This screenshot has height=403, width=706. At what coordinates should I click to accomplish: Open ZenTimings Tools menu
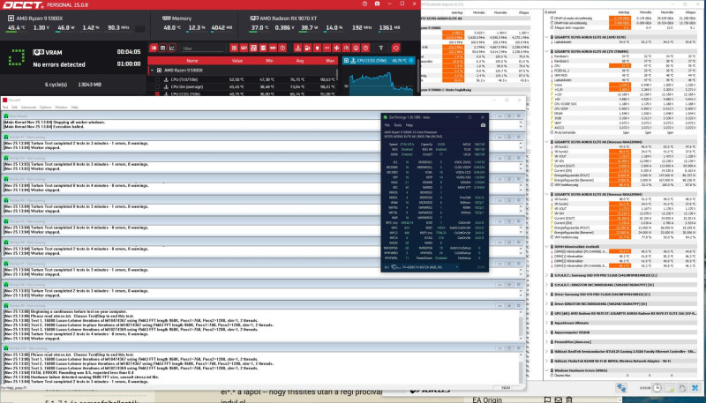click(398, 125)
